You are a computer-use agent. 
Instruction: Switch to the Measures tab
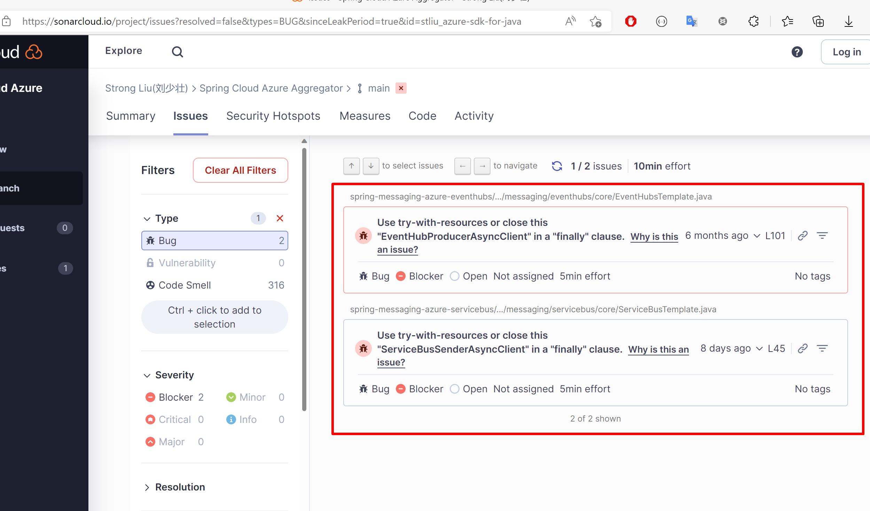point(365,116)
